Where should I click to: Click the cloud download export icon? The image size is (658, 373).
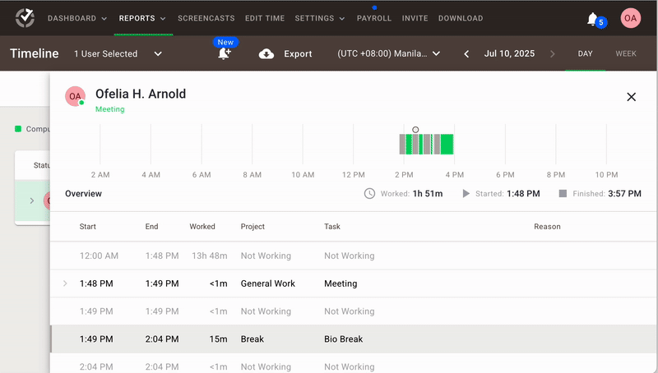tap(266, 53)
